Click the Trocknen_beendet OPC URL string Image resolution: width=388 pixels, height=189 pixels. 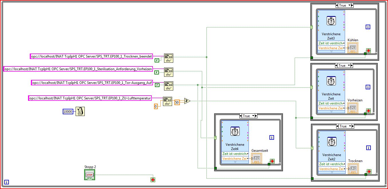(x=91, y=56)
